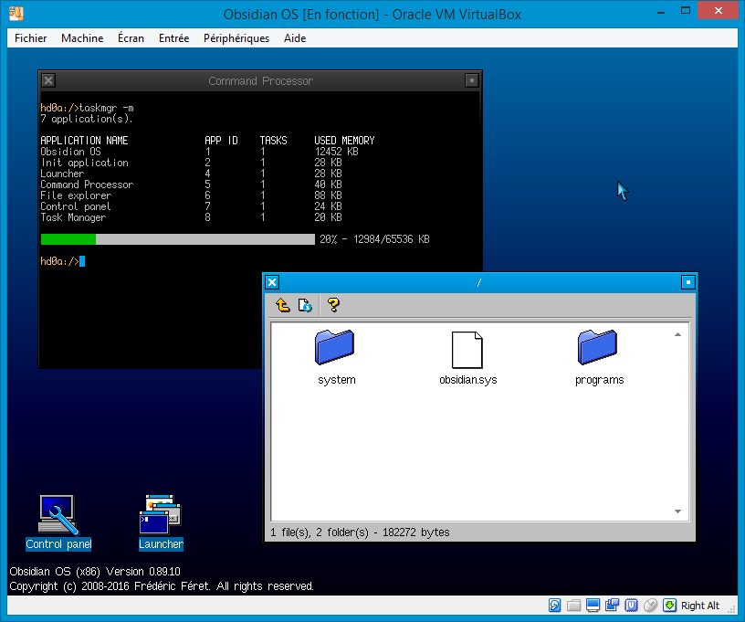Go up to the parent folder in file explorer
The width and height of the screenshot is (745, 622).
click(x=283, y=304)
